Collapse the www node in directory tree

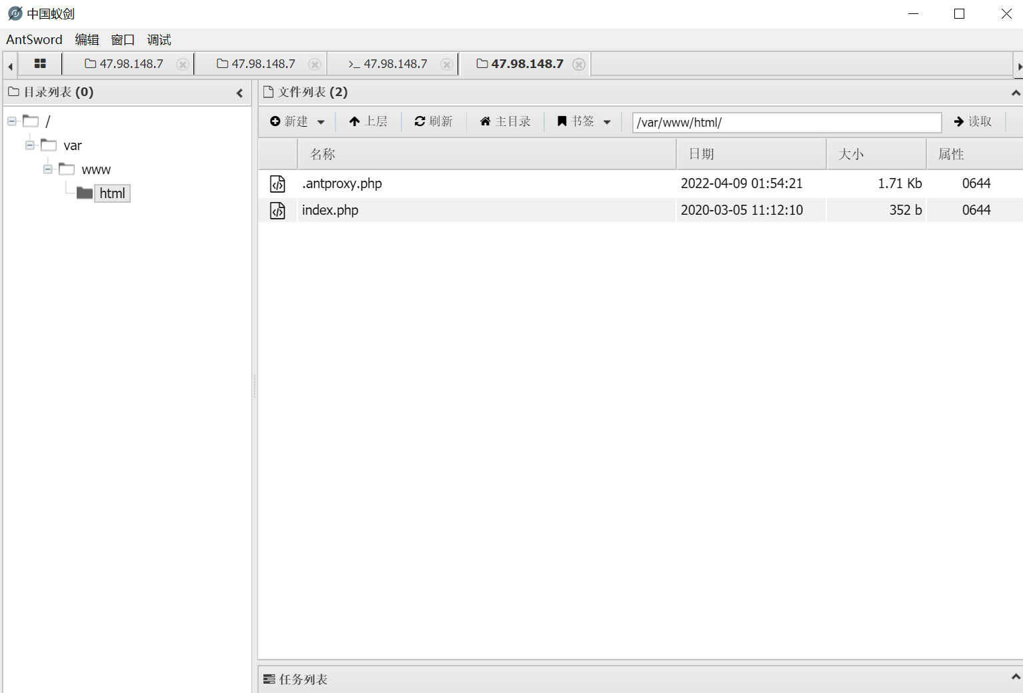coord(47,169)
